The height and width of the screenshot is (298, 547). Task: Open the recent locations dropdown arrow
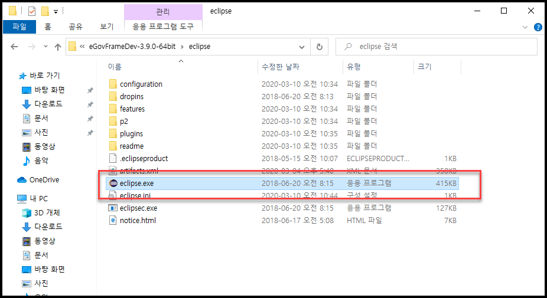point(45,47)
